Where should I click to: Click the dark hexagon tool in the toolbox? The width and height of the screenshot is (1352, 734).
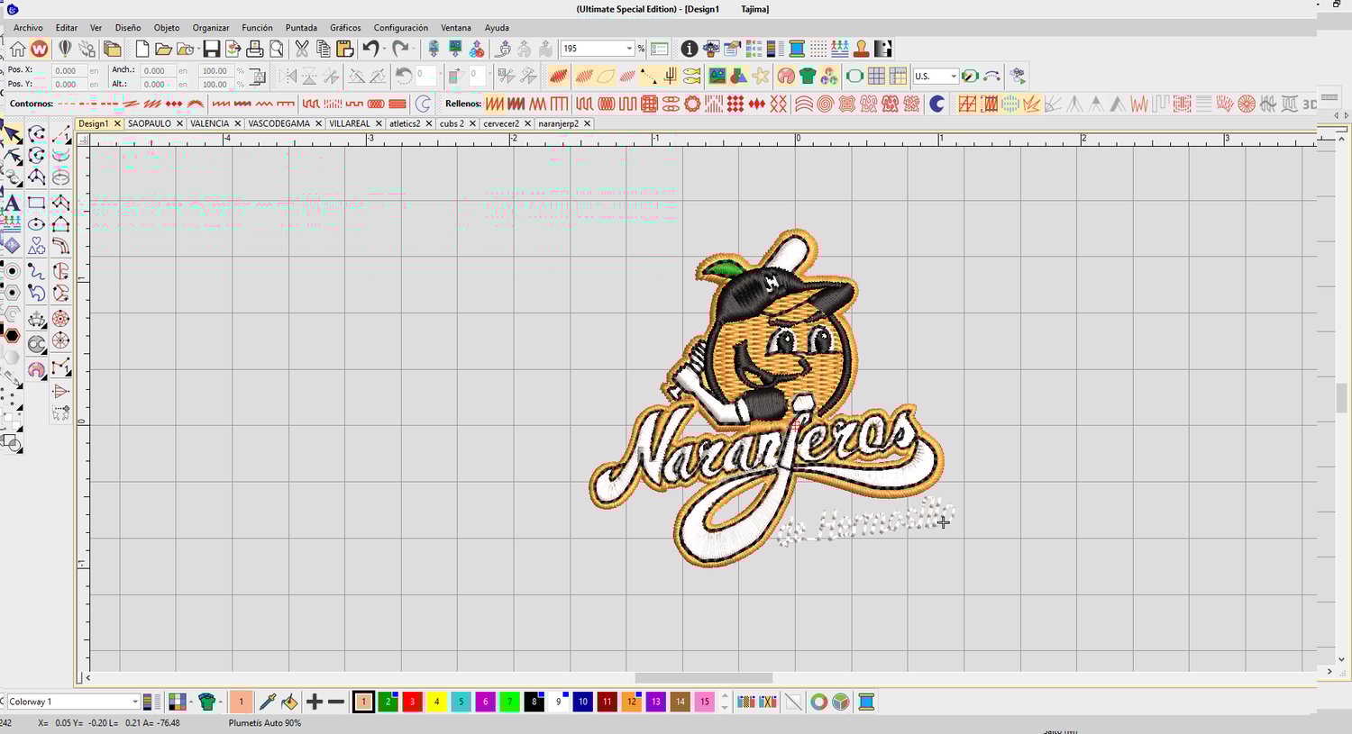pyautogui.click(x=13, y=335)
